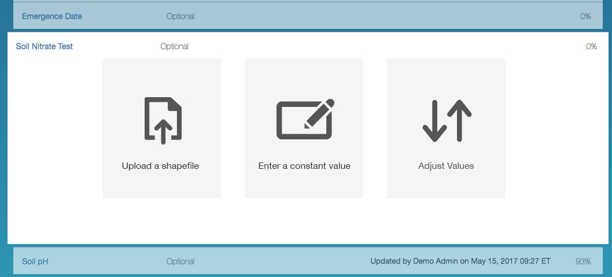Click the 'Updated by Demo Admin' timestamp text

(x=460, y=261)
